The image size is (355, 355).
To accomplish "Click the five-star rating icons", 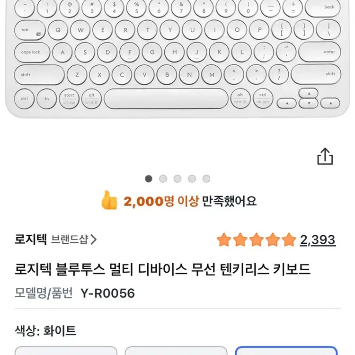I will (256, 240).
